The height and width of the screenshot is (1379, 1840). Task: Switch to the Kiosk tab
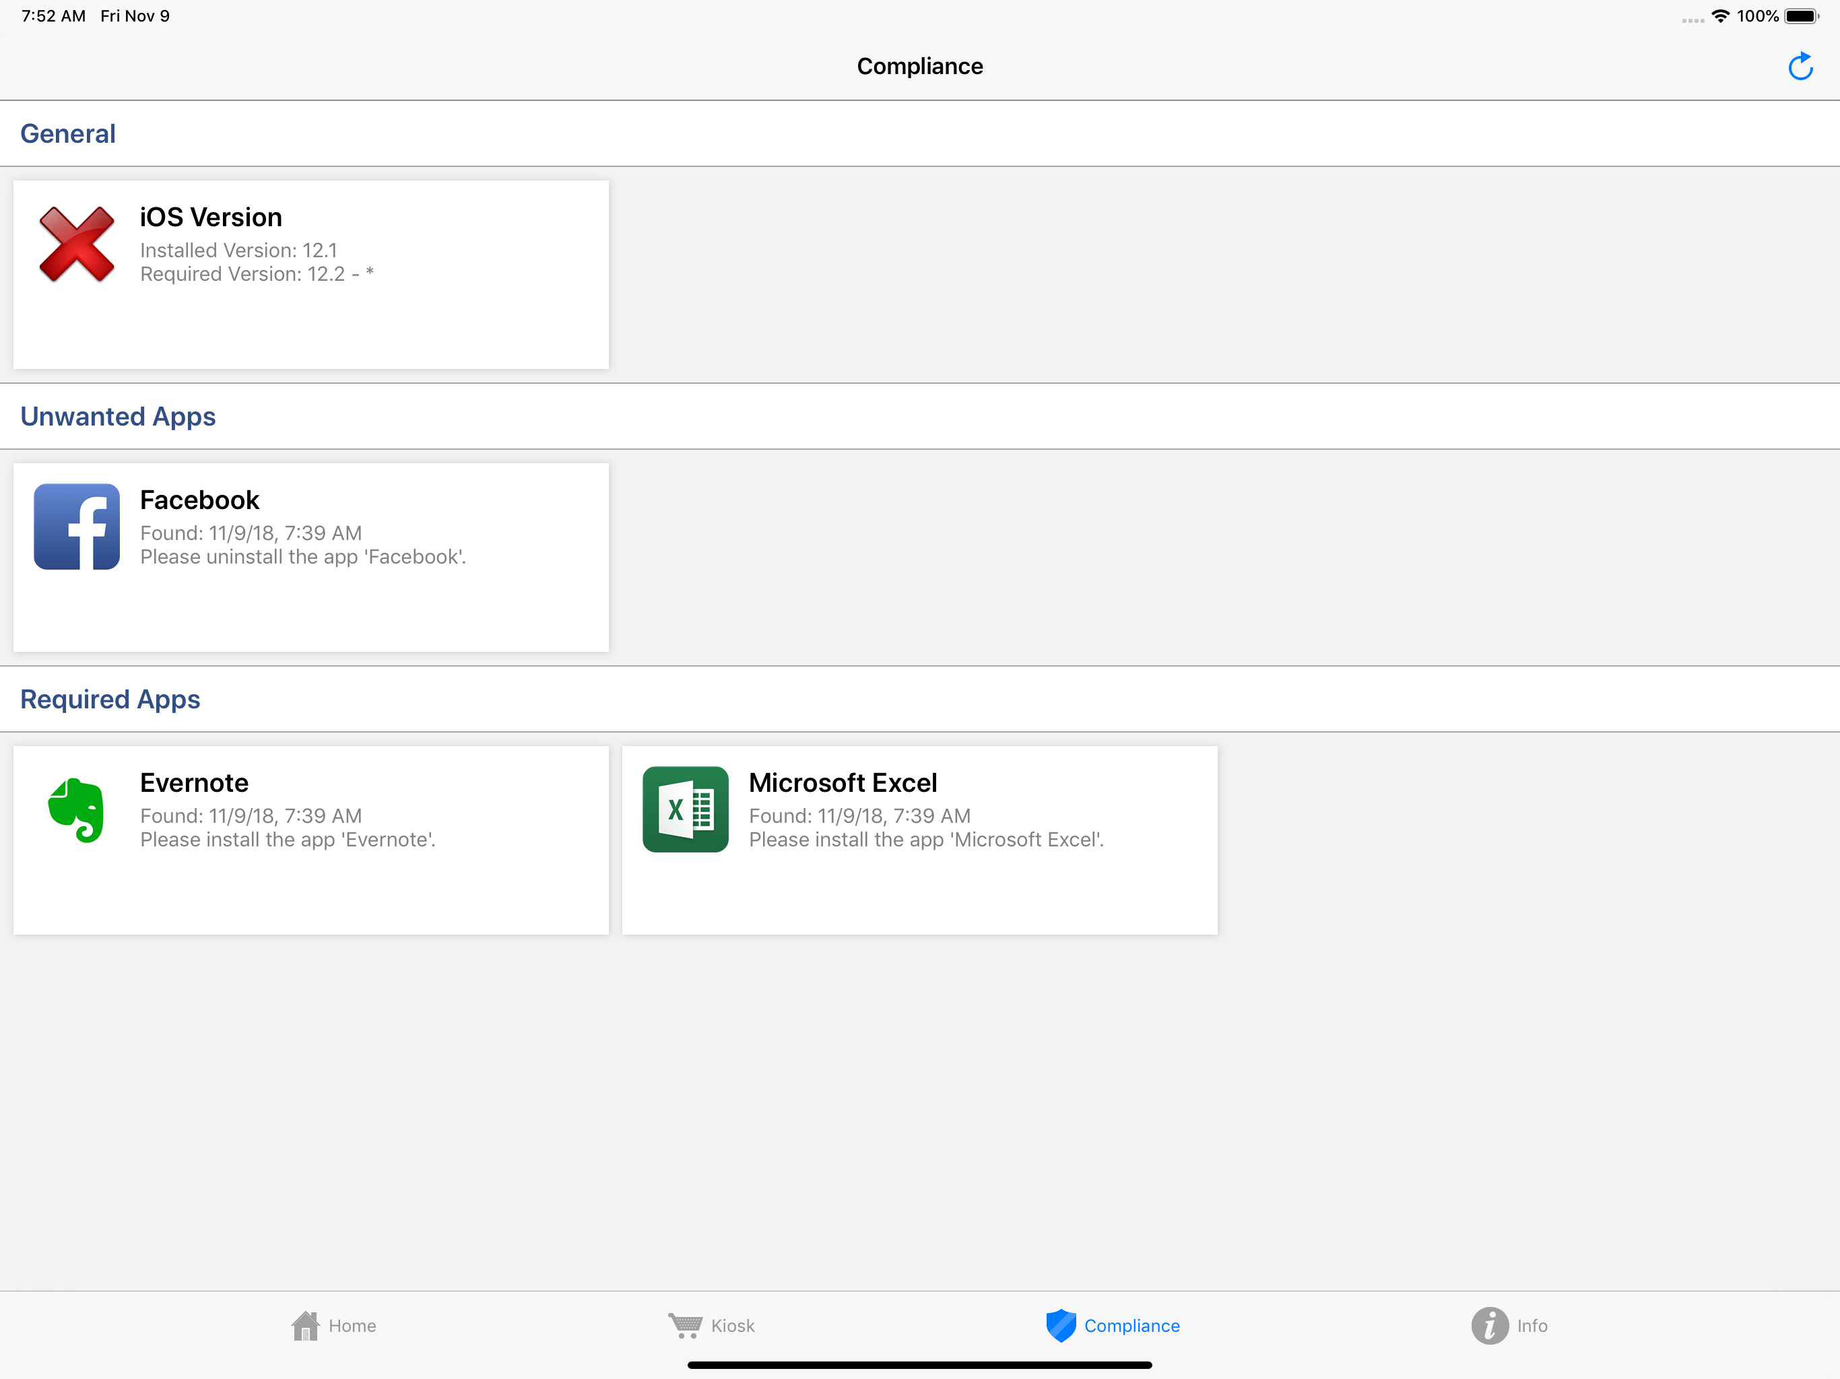pos(711,1325)
